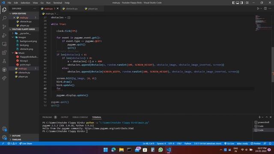Image resolution: width=274 pixels, height=154 pixels.
Task: Open the Selection menu
Action: 25,3
